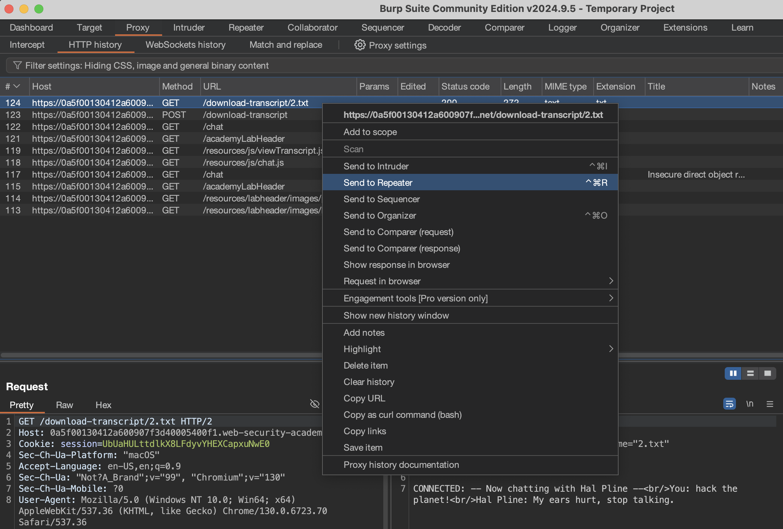Switch to the Organizer tab
This screenshot has height=529, width=783.
(x=620, y=28)
